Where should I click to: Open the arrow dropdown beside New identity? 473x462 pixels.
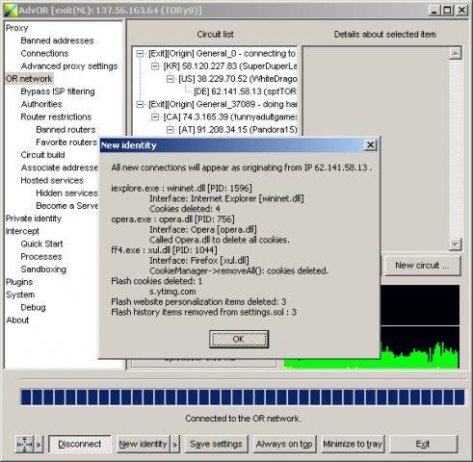[174, 445]
